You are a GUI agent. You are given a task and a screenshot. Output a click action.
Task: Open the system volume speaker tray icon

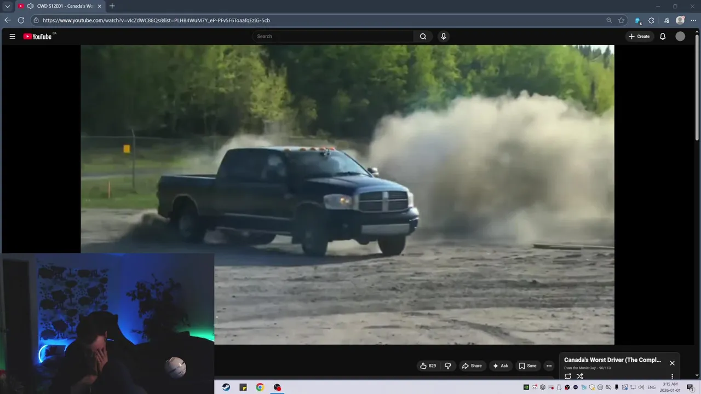coord(641,387)
